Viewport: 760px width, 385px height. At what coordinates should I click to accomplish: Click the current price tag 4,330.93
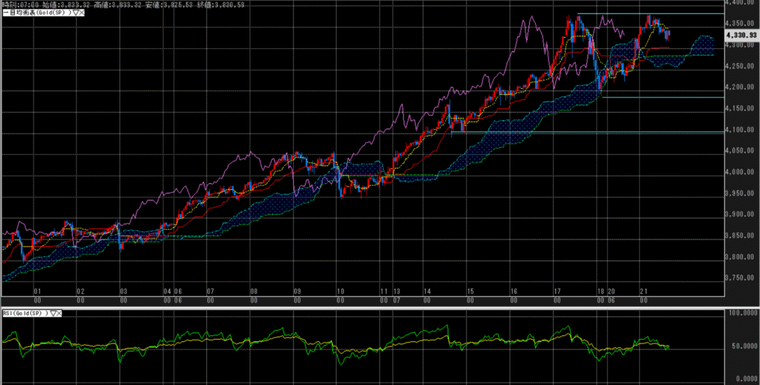pyautogui.click(x=743, y=33)
